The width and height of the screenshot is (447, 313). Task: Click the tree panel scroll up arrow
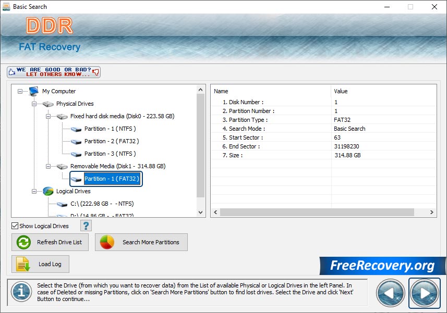tap(201, 90)
